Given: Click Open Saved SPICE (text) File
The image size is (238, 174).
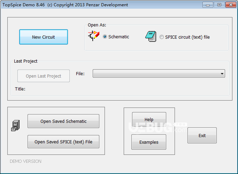Looking at the screenshot, I should [x=63, y=141].
